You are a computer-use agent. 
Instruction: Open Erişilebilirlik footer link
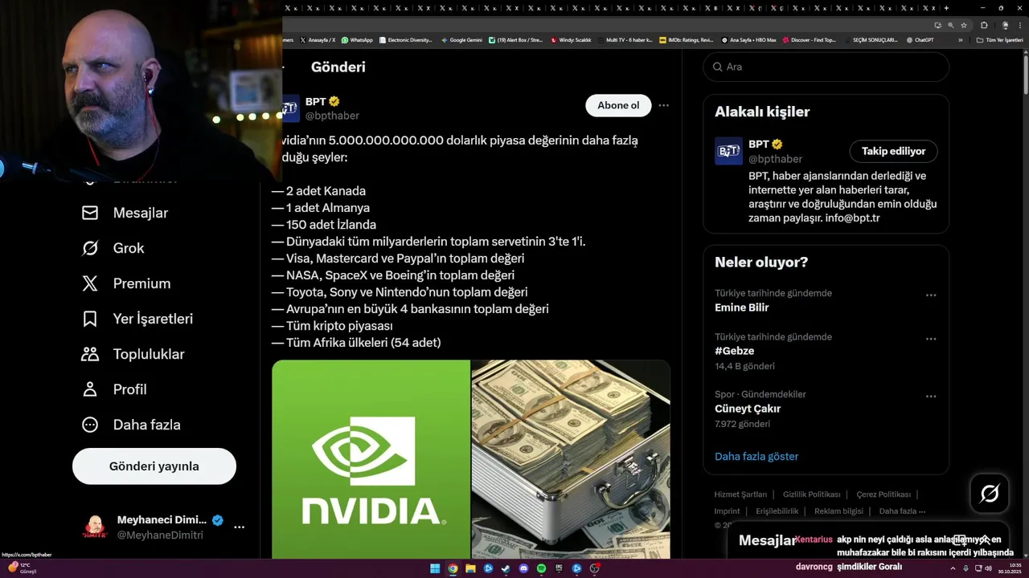[777, 511]
